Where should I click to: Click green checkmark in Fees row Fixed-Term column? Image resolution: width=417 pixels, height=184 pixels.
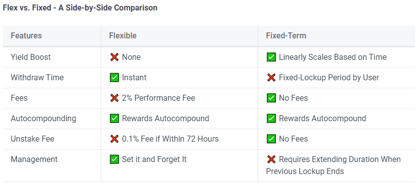(x=271, y=98)
